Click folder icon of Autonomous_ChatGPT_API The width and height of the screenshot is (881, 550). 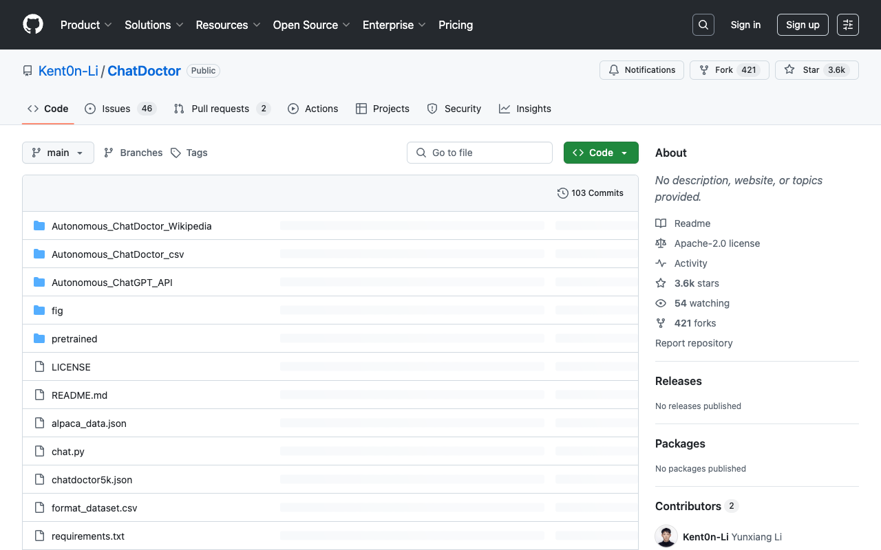point(39,283)
